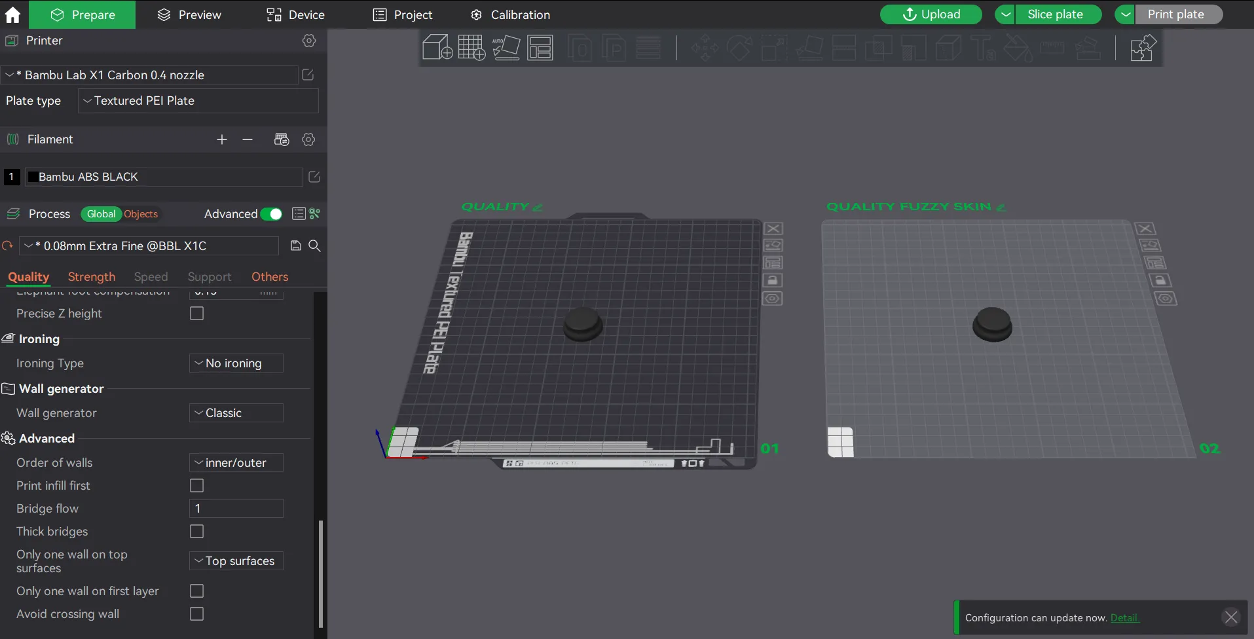Go to the home screen icon
1254x639 pixels.
12,14
